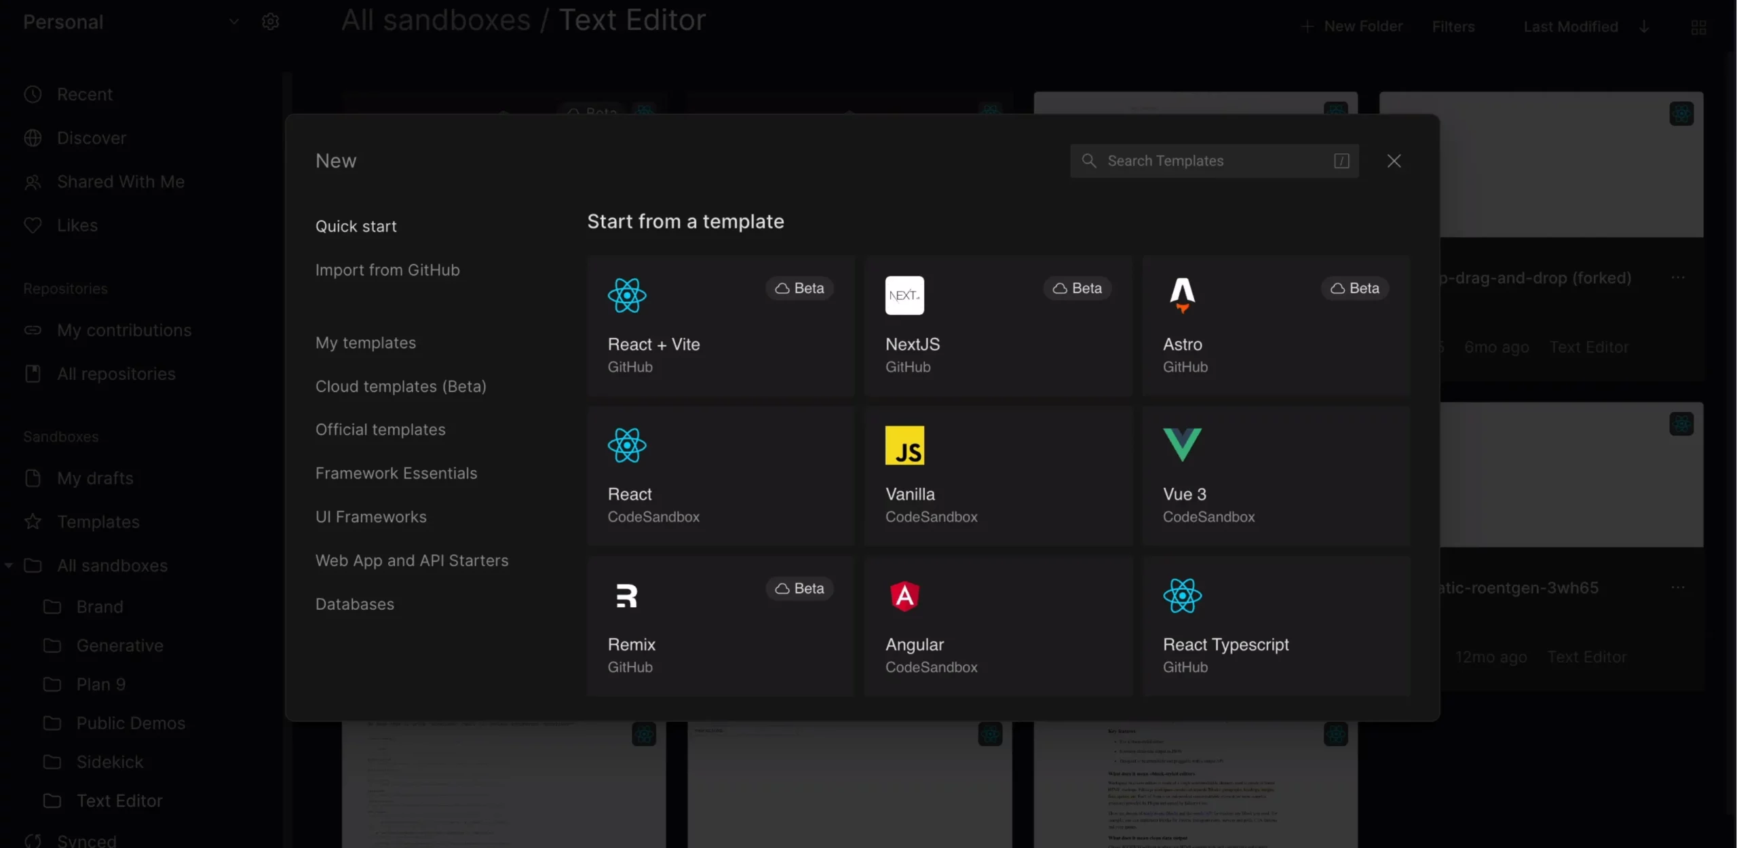Click the Discover globe icon
Image resolution: width=1737 pixels, height=848 pixels.
tap(33, 138)
